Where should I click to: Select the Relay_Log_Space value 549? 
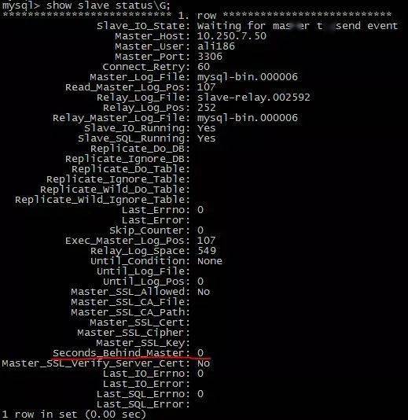(x=207, y=251)
